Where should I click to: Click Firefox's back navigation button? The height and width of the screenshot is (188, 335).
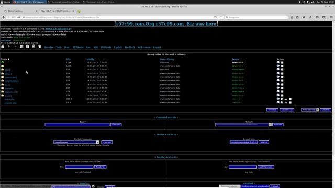coord(4,17)
